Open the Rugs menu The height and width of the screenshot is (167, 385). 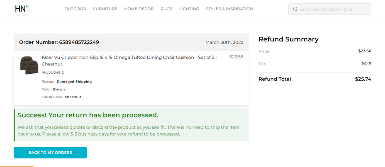coord(166,9)
